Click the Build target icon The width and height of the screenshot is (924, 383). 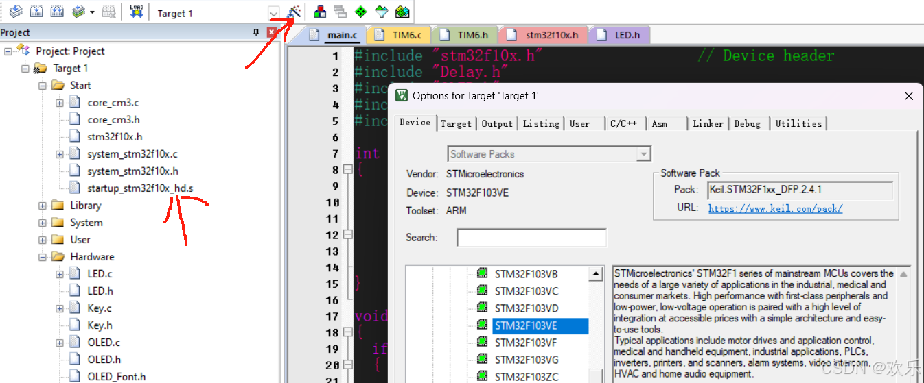37,12
